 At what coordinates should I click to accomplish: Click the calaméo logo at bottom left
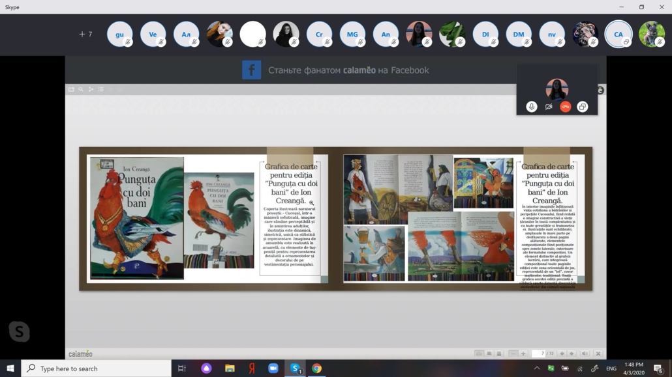pyautogui.click(x=80, y=354)
